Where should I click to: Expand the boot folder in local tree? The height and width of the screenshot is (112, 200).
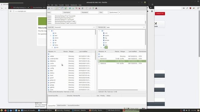[51, 35]
